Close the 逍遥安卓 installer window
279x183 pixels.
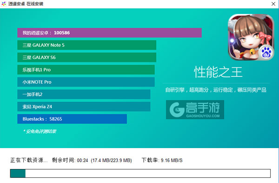273,4
